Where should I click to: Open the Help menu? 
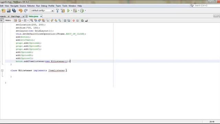(79, 6)
